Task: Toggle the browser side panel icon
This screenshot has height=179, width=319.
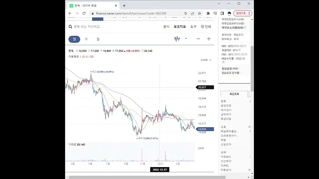Action: tap(222, 13)
